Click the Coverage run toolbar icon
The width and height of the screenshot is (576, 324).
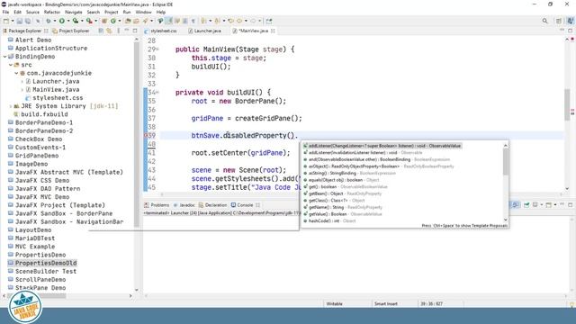pyautogui.click(x=76, y=21)
